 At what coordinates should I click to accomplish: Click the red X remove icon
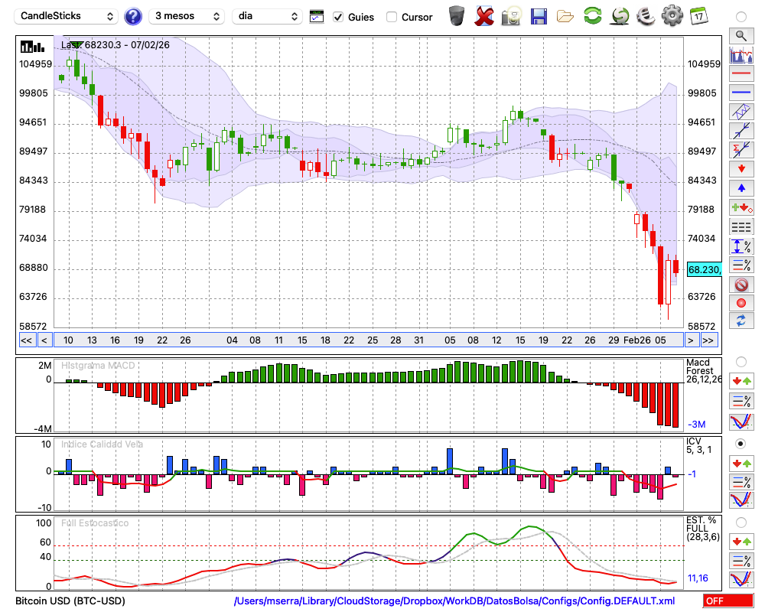[484, 16]
